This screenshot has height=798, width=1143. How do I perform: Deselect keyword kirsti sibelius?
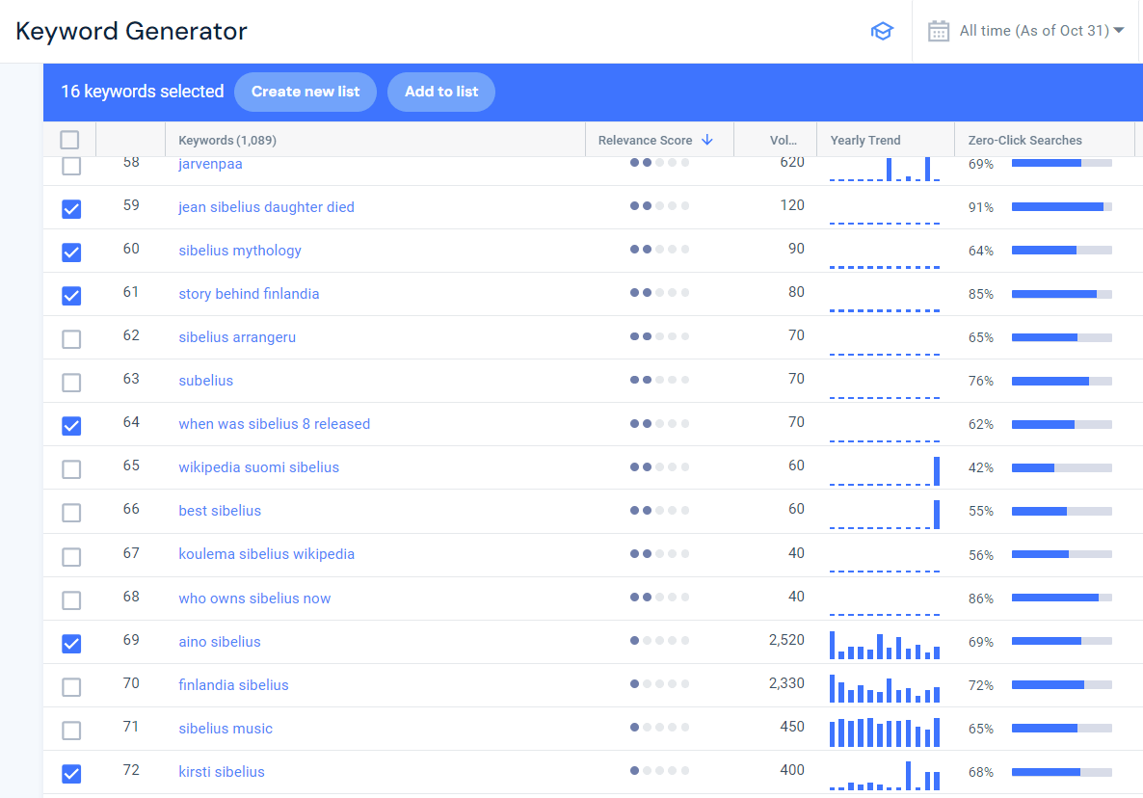click(x=70, y=773)
